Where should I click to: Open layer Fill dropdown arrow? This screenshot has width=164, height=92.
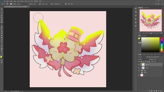(158, 62)
